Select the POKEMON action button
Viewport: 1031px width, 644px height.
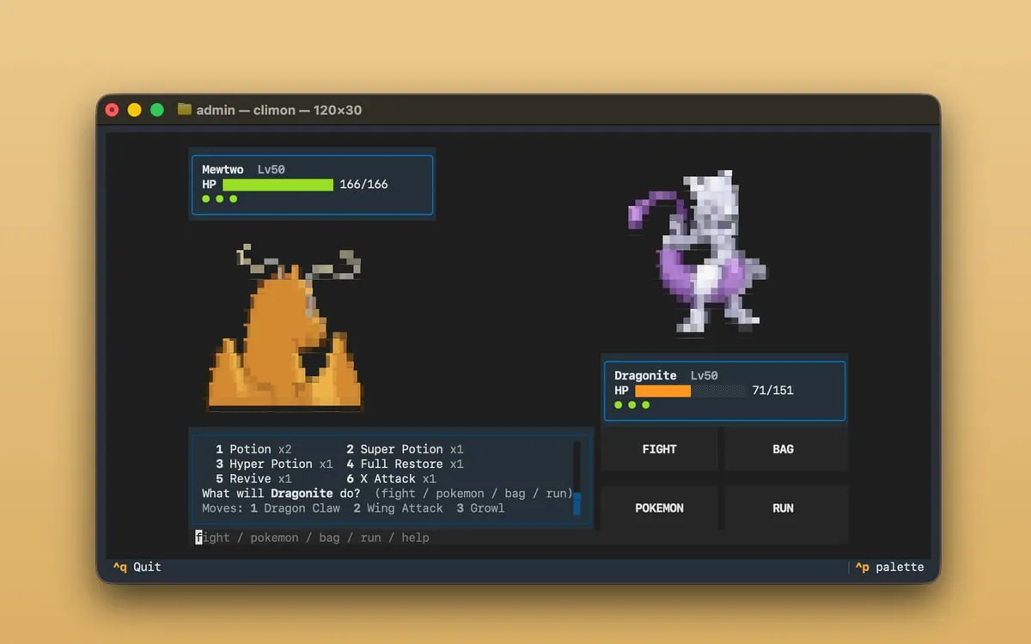click(659, 508)
